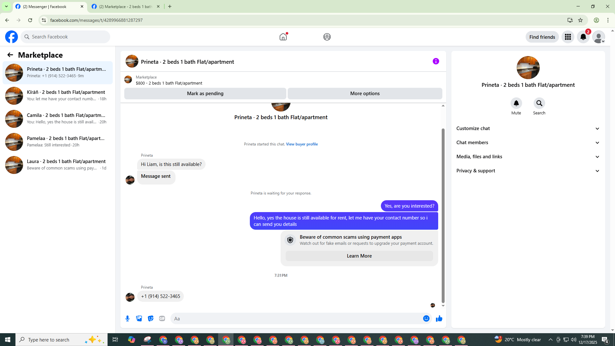615x346 pixels.
Task: Expand Privacy & support section
Action: [x=528, y=171]
